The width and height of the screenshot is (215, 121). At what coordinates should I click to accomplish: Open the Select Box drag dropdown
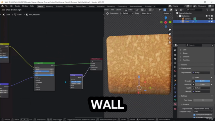pyautogui.click(x=146, y=13)
